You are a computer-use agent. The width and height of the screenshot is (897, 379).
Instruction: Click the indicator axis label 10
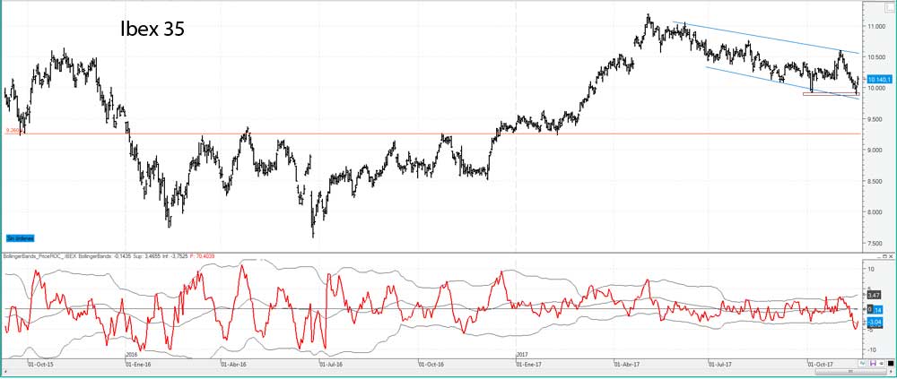tap(870, 269)
